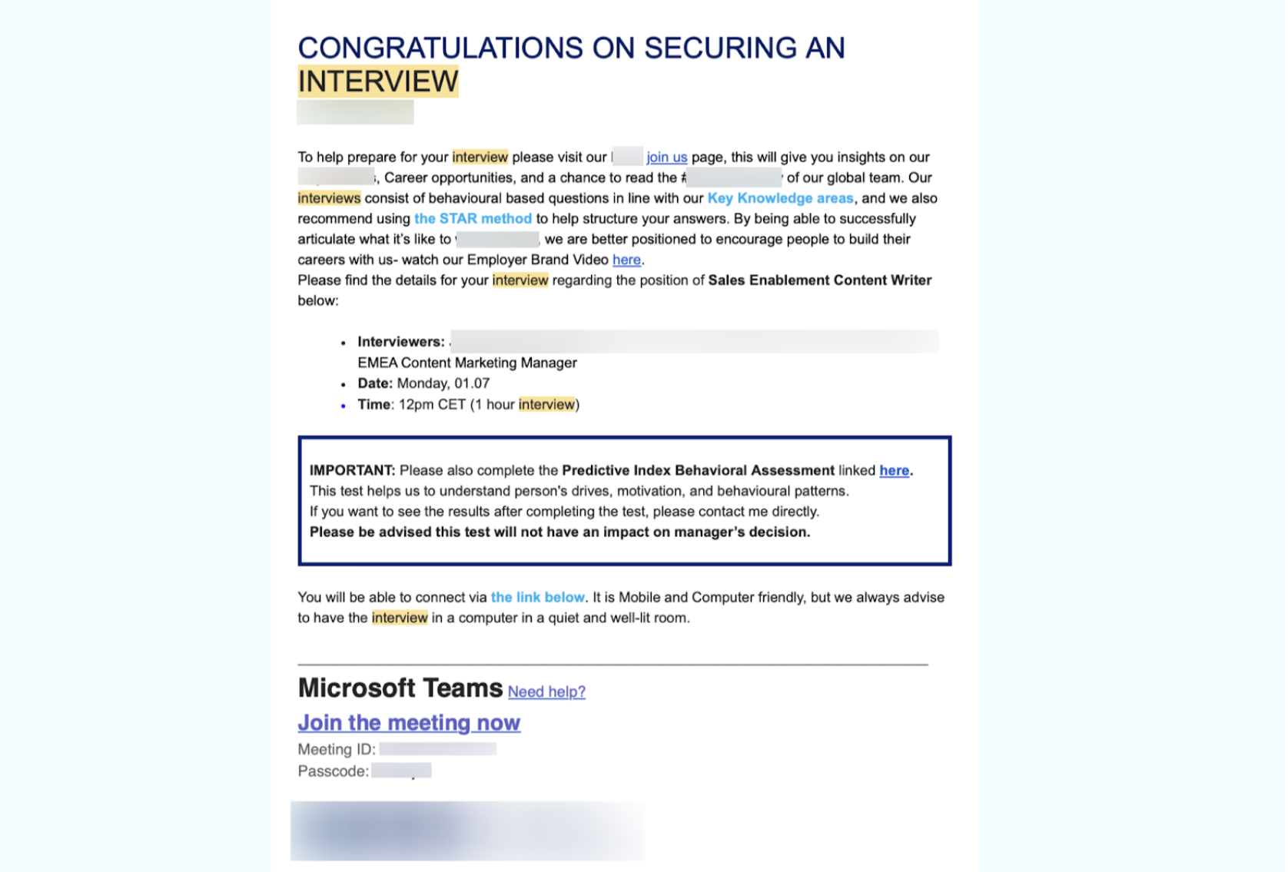Click the "12pm CET" time text
The image size is (1288, 872).
tap(432, 405)
